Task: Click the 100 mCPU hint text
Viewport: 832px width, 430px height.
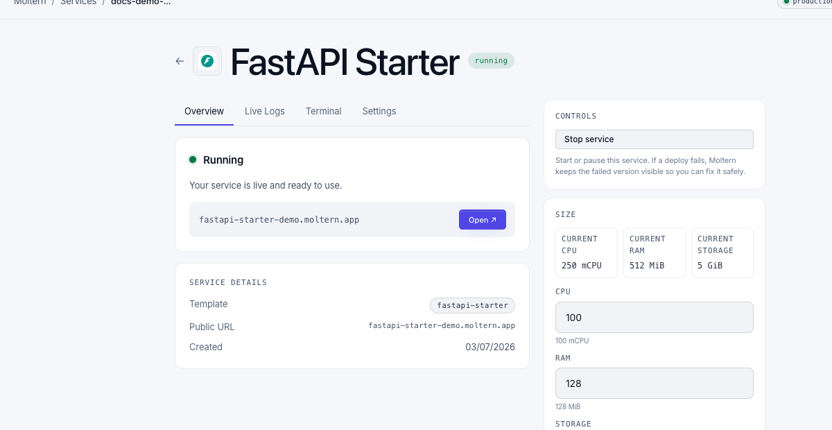Action: [572, 341]
